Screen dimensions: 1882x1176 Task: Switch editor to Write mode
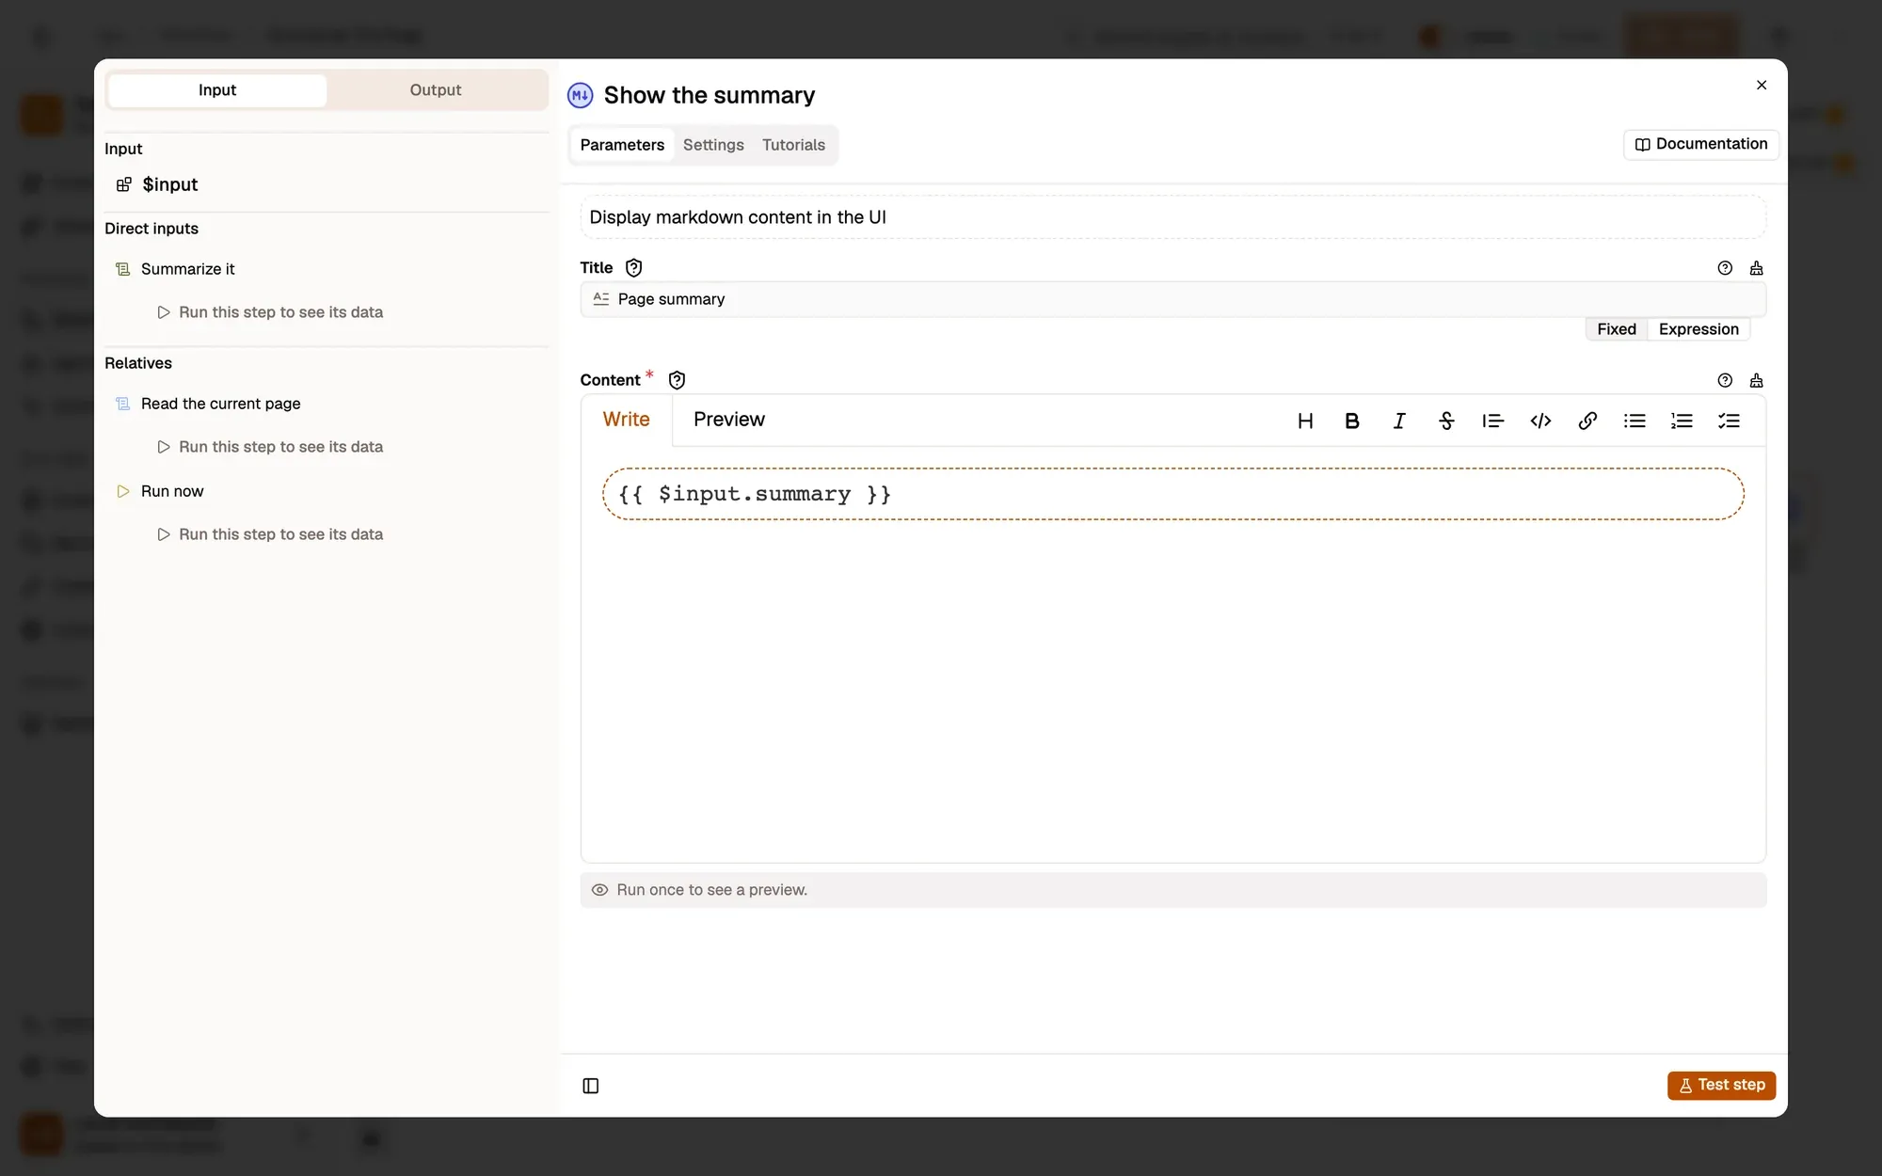627,420
